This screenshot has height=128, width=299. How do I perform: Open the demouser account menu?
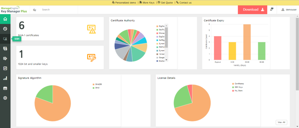[x=289, y=10]
